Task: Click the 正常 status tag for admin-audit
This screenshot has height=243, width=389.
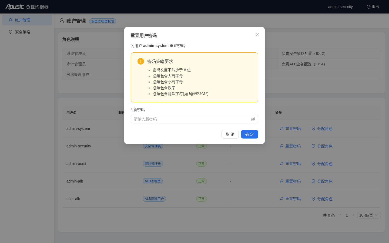Action: (x=202, y=164)
